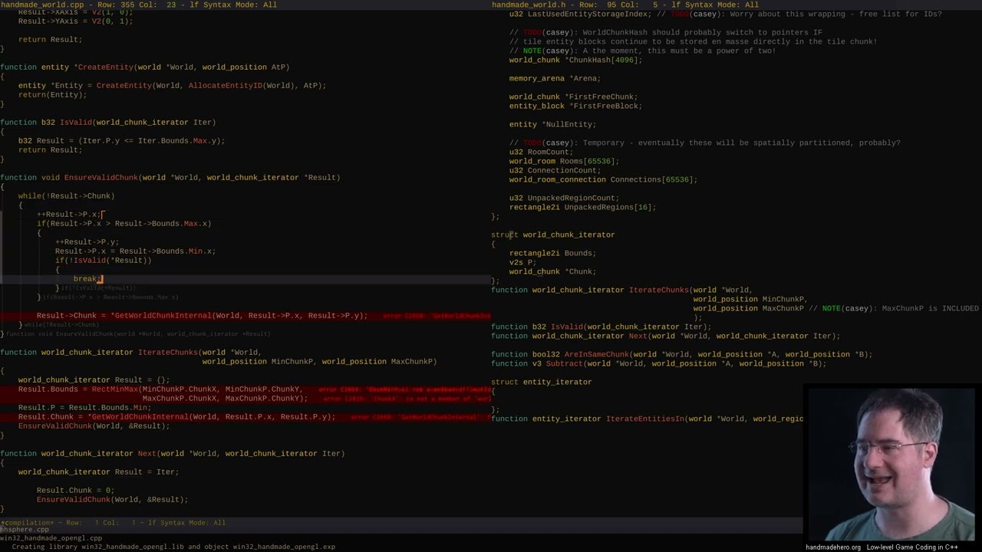982x552 pixels.
Task: Click the 'memory_arena *Arena;' declaration
Action: tap(555, 78)
